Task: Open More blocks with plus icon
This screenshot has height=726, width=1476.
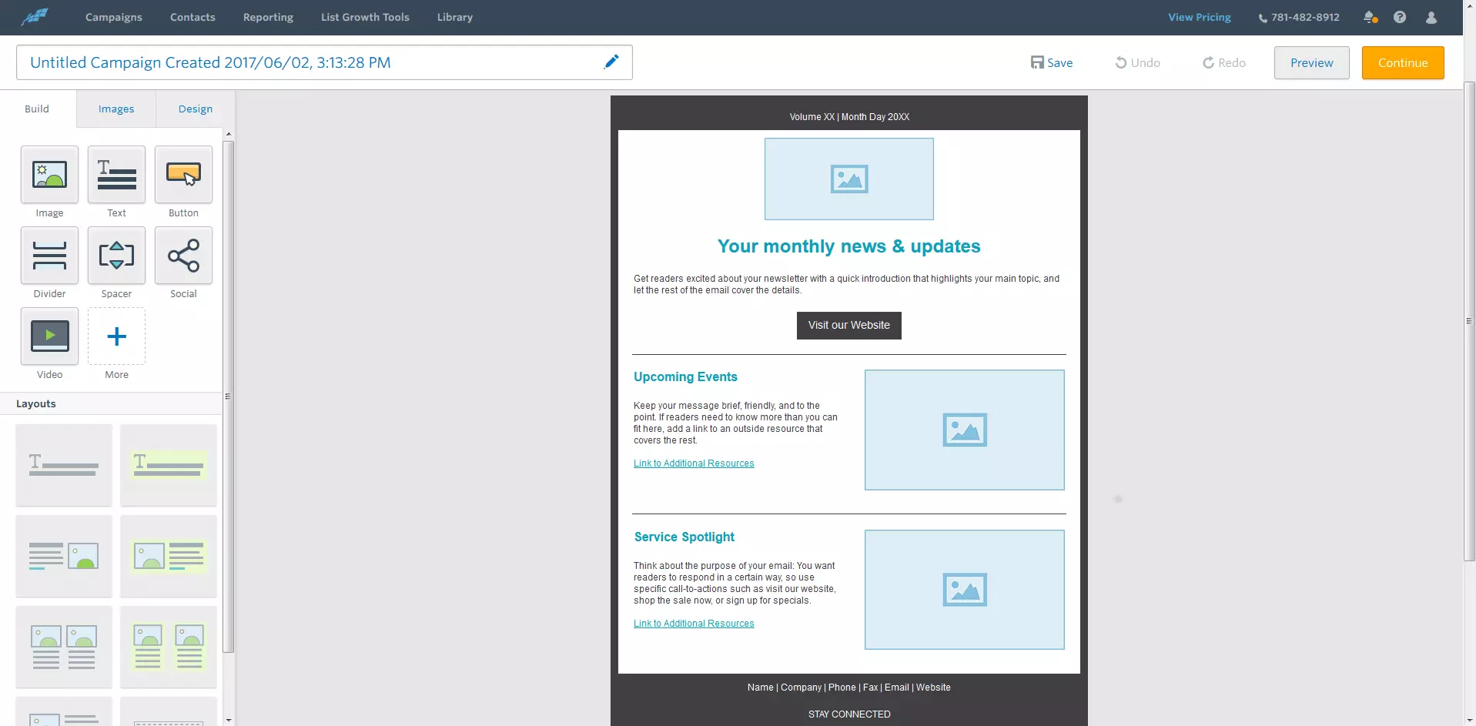Action: tap(116, 336)
